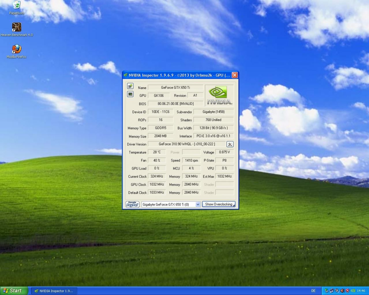Click the Current Clock 324 MHz value
Image resolution: width=369 pixels, height=295 pixels.
[157, 176]
